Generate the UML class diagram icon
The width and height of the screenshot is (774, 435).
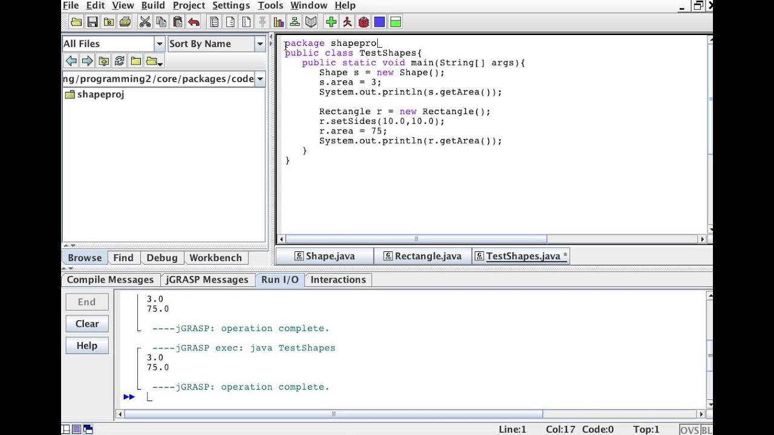[295, 22]
